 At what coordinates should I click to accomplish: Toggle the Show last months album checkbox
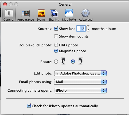56,29
